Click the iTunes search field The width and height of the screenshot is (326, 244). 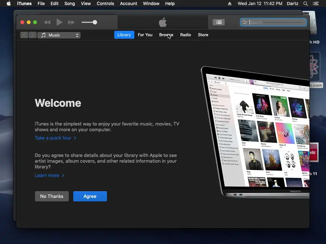tap(273, 23)
